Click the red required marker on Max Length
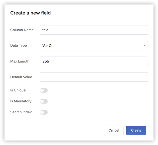Viewport: 158px width, 145px height. click(x=40, y=61)
